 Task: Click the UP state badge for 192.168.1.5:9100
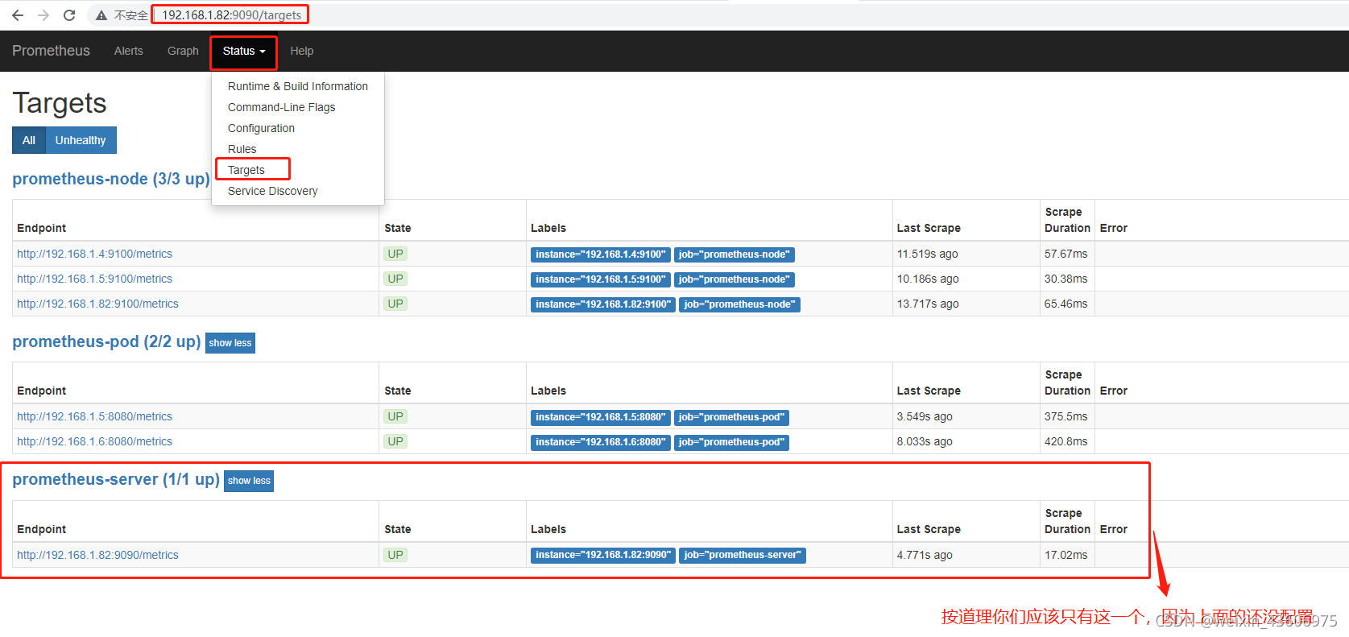395,279
